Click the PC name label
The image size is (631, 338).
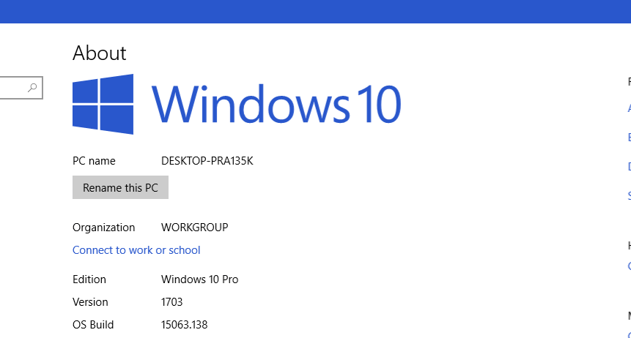point(94,161)
